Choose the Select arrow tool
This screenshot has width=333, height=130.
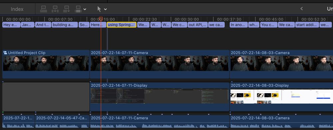pos(99,9)
